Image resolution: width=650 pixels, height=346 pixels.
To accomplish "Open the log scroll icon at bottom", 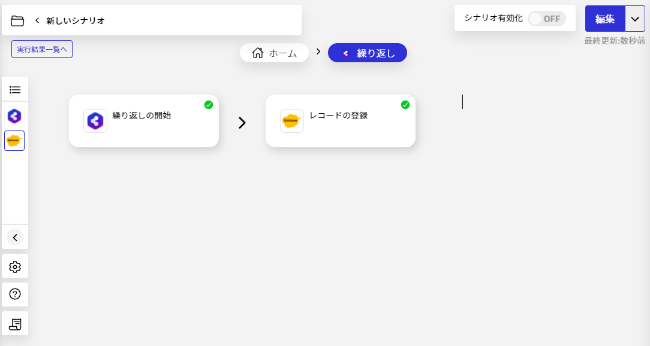I will tap(15, 324).
